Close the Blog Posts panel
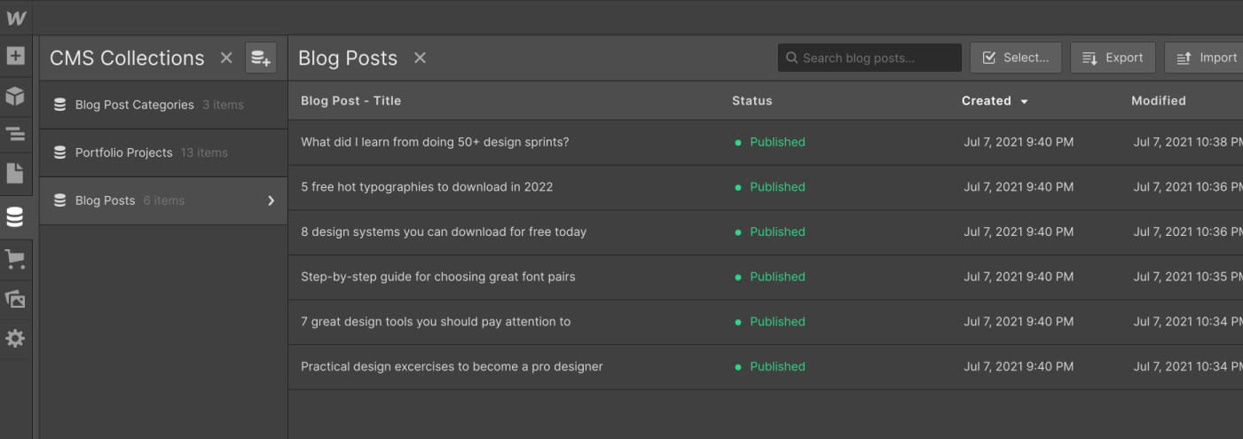 pyautogui.click(x=420, y=58)
